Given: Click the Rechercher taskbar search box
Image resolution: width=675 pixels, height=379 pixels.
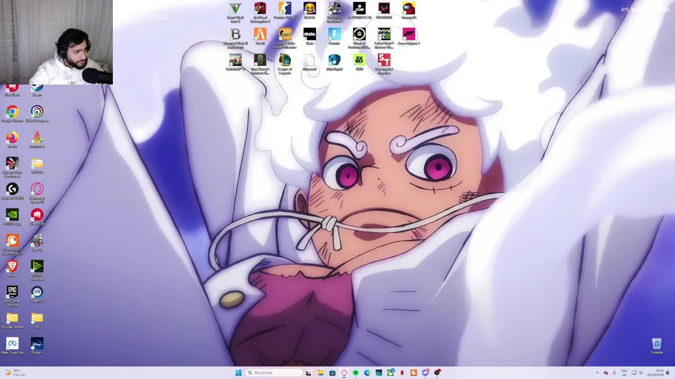Looking at the screenshot, I should (274, 373).
